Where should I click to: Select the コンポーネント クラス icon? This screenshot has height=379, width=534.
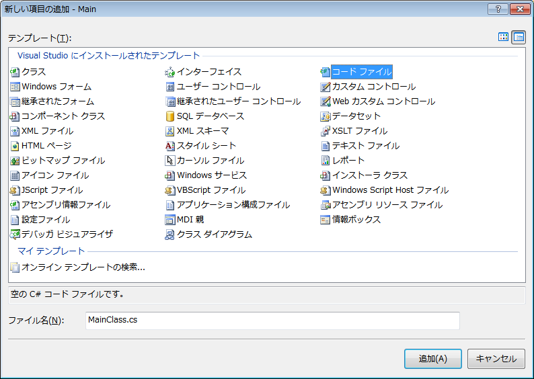pos(15,116)
